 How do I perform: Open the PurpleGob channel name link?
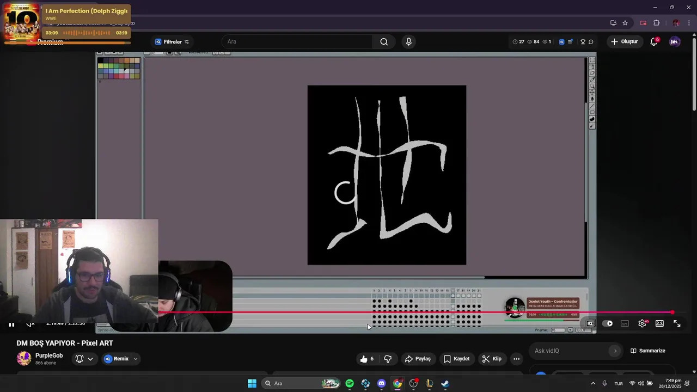coord(49,356)
